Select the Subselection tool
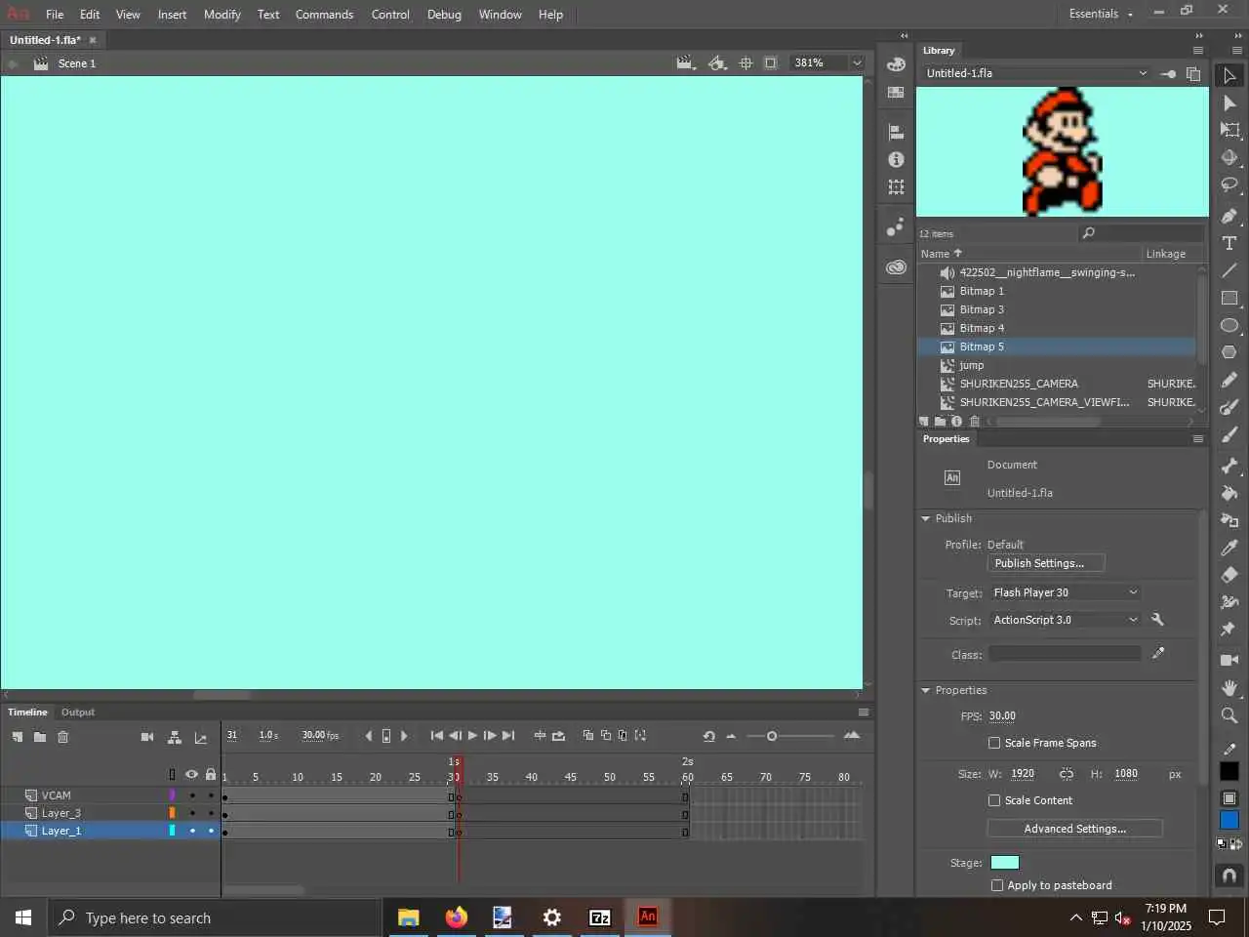The image size is (1249, 937). (x=1229, y=102)
